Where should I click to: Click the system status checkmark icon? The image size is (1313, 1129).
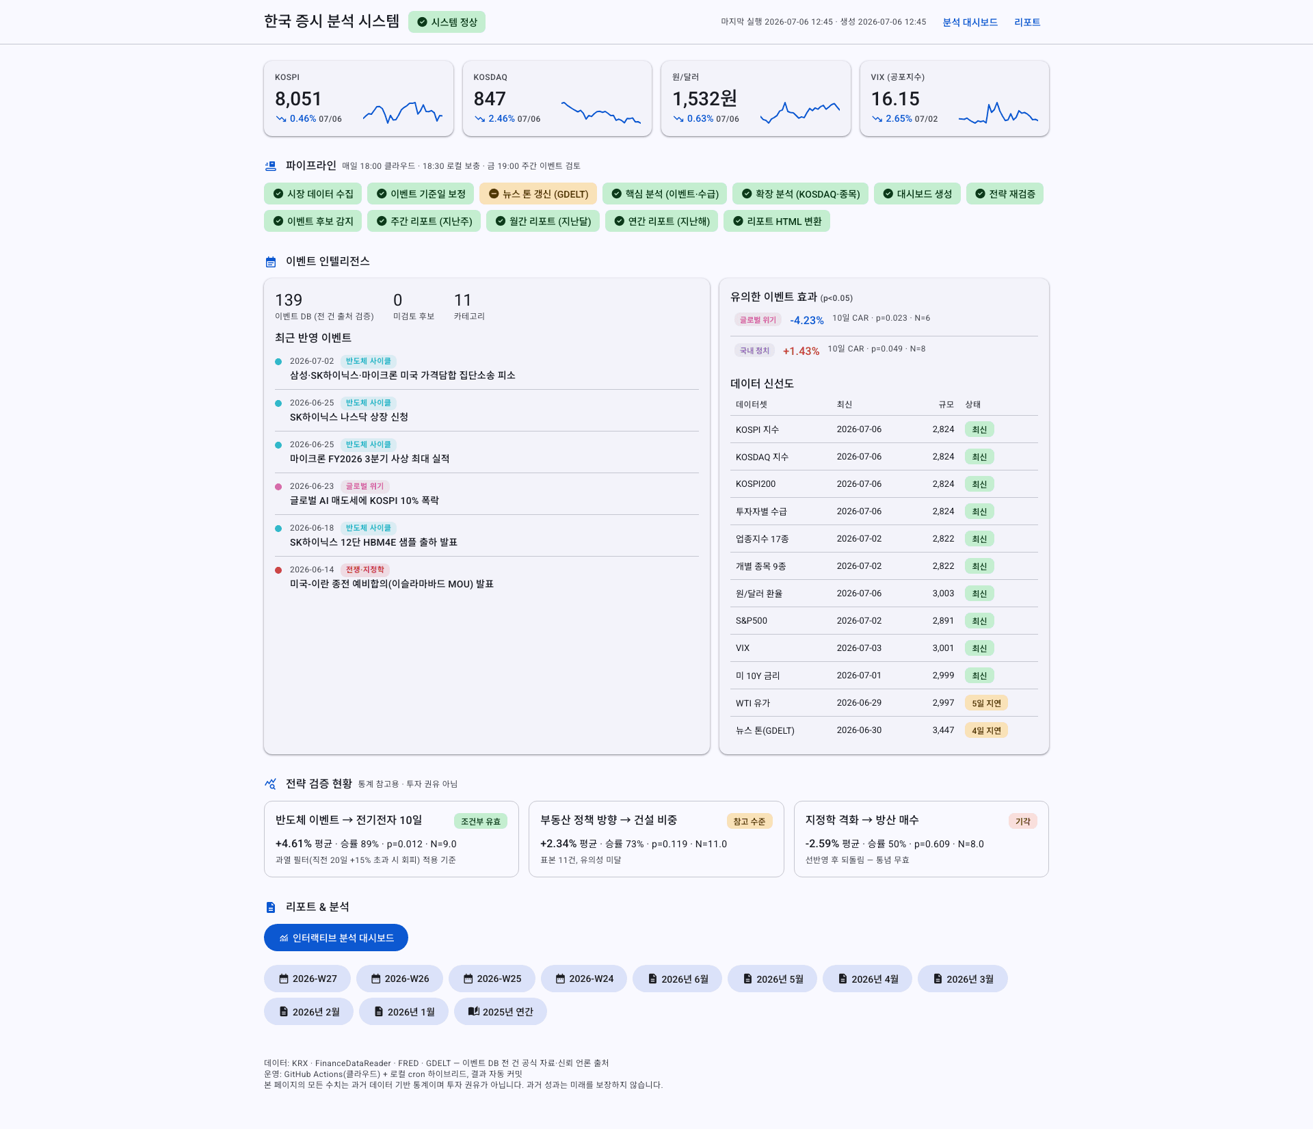pos(422,23)
